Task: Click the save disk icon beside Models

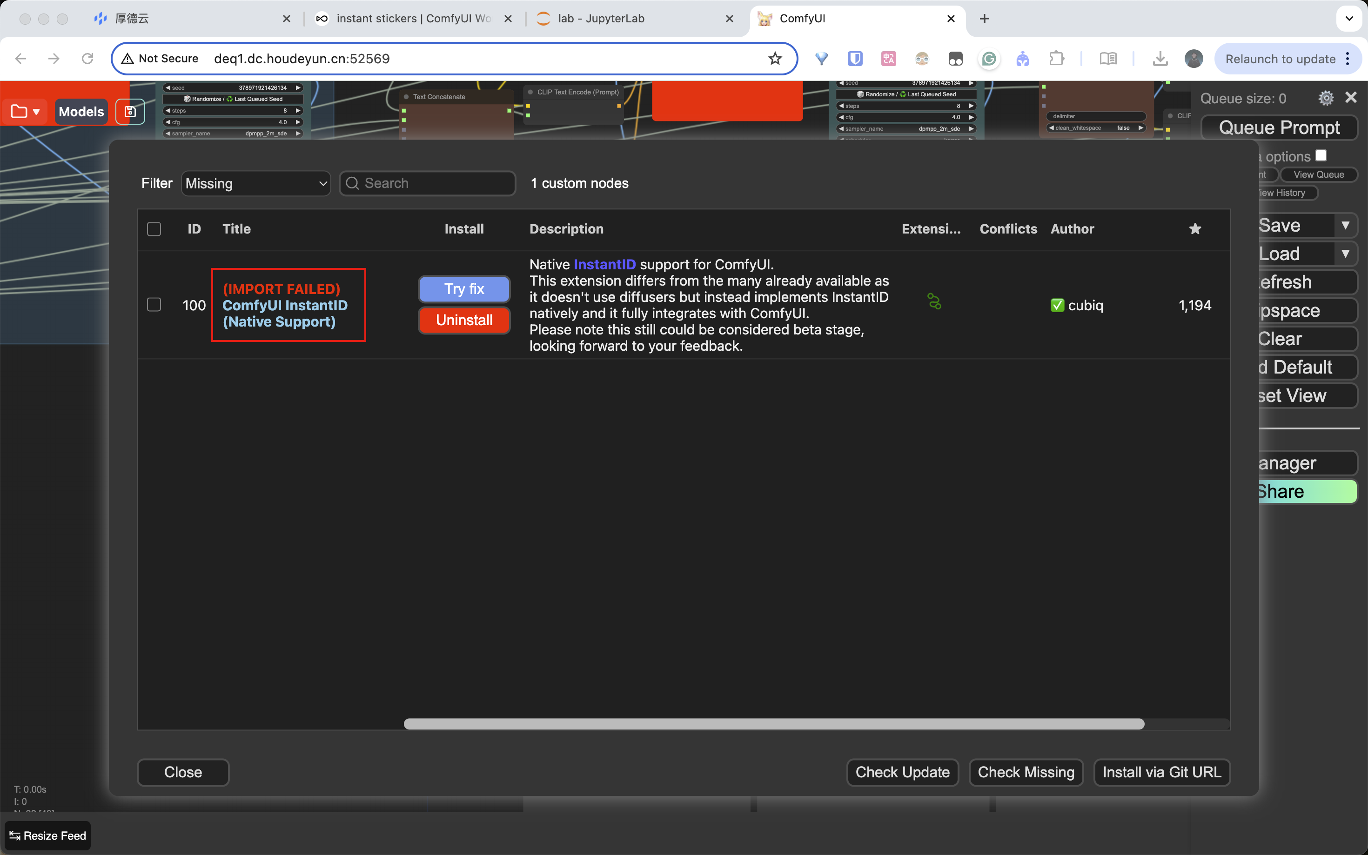Action: coord(130,111)
